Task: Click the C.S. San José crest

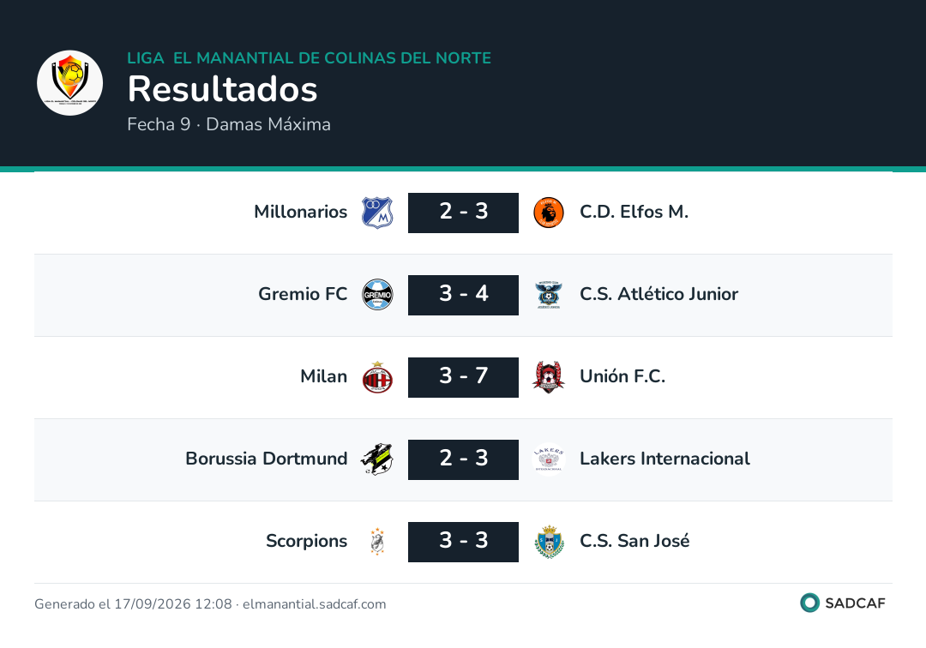Action: pos(549,542)
